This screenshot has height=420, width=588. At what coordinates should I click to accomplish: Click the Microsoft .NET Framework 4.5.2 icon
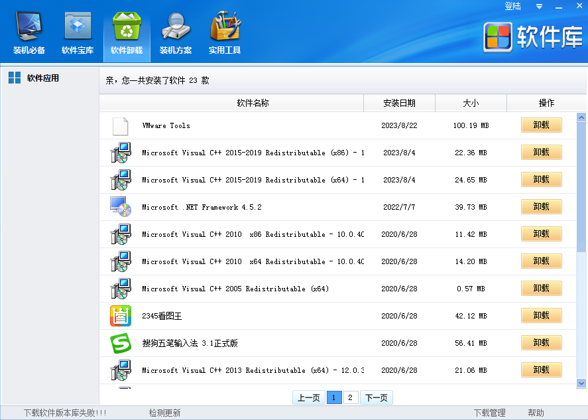pos(121,207)
